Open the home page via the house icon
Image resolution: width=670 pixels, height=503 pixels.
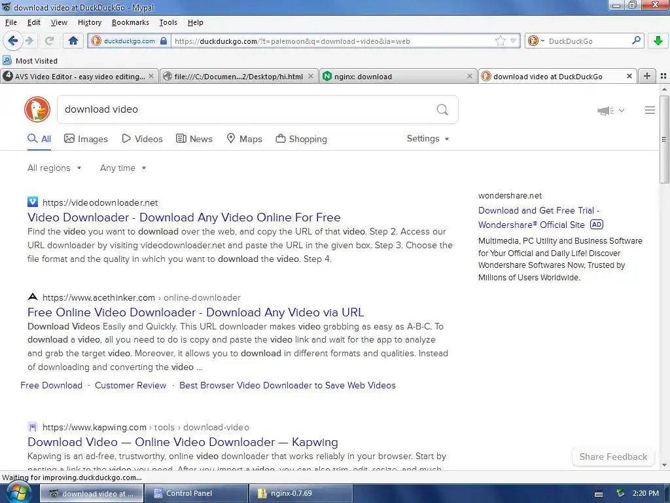click(73, 41)
